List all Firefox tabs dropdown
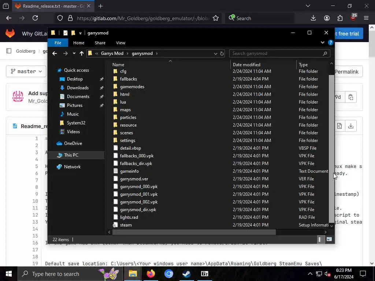This screenshot has width=375, height=281. coord(308,6)
